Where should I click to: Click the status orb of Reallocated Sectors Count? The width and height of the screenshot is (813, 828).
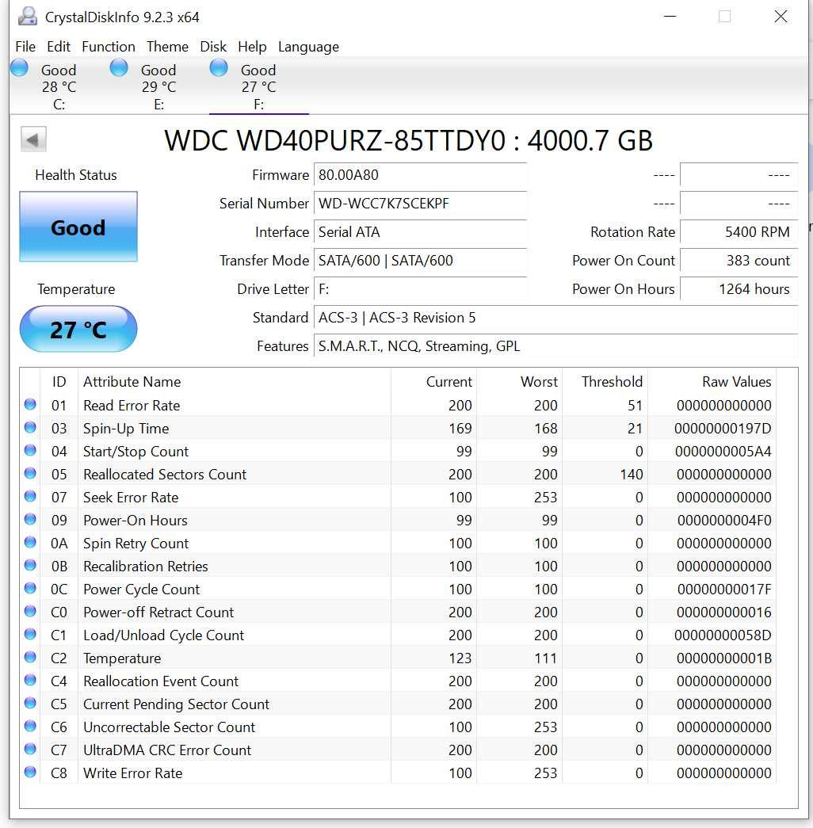click(x=30, y=474)
